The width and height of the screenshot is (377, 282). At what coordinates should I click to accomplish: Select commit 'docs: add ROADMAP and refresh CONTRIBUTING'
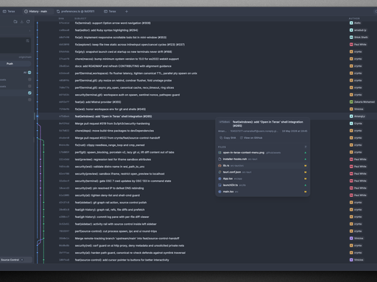tap(205, 66)
